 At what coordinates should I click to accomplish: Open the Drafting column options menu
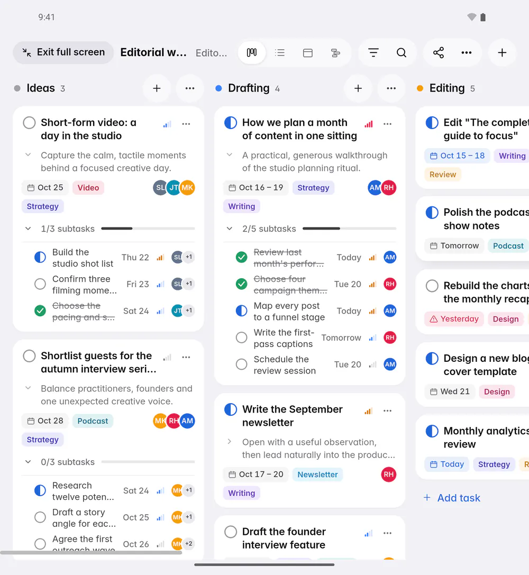[x=391, y=88]
